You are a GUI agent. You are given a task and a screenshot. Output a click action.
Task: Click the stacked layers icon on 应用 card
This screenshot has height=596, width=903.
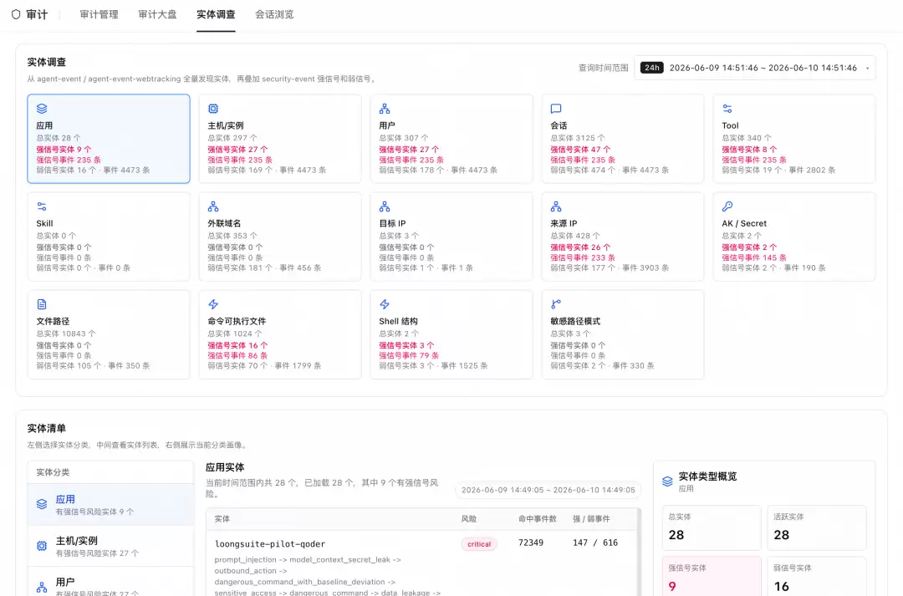click(x=42, y=109)
